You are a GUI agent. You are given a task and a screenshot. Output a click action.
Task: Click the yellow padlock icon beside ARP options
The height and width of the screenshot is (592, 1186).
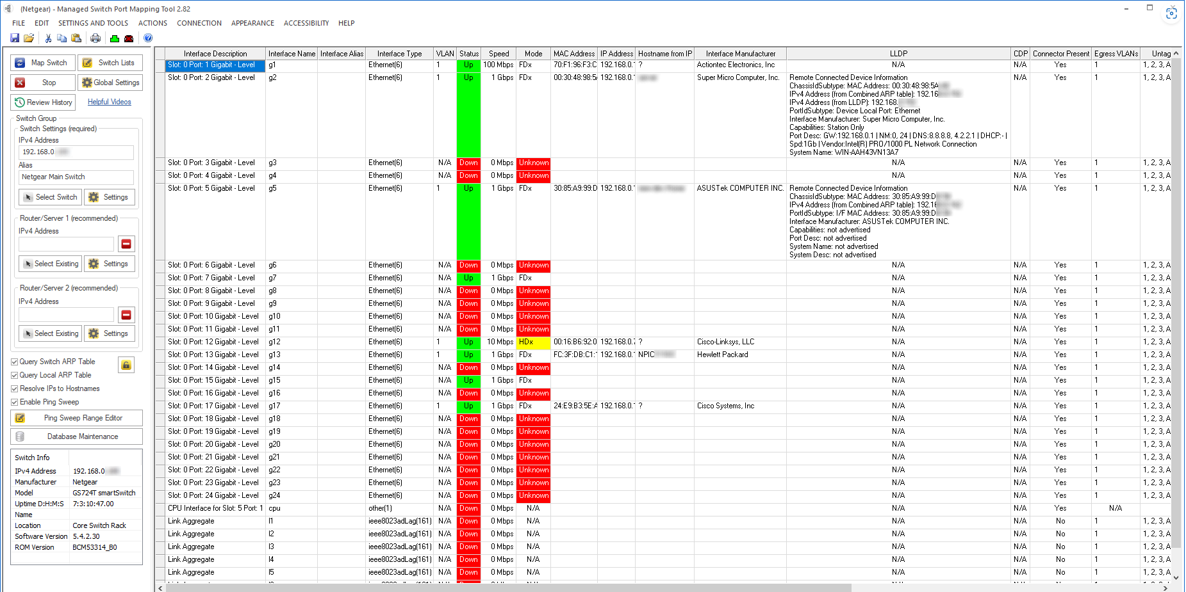point(126,365)
